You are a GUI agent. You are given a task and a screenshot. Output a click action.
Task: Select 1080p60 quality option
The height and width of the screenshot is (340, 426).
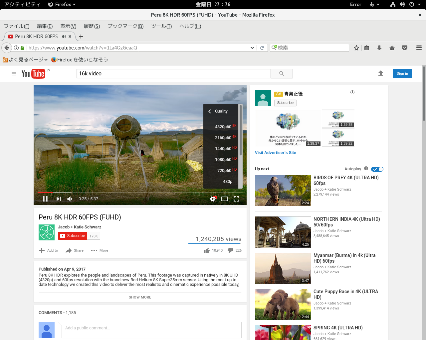pos(223,159)
